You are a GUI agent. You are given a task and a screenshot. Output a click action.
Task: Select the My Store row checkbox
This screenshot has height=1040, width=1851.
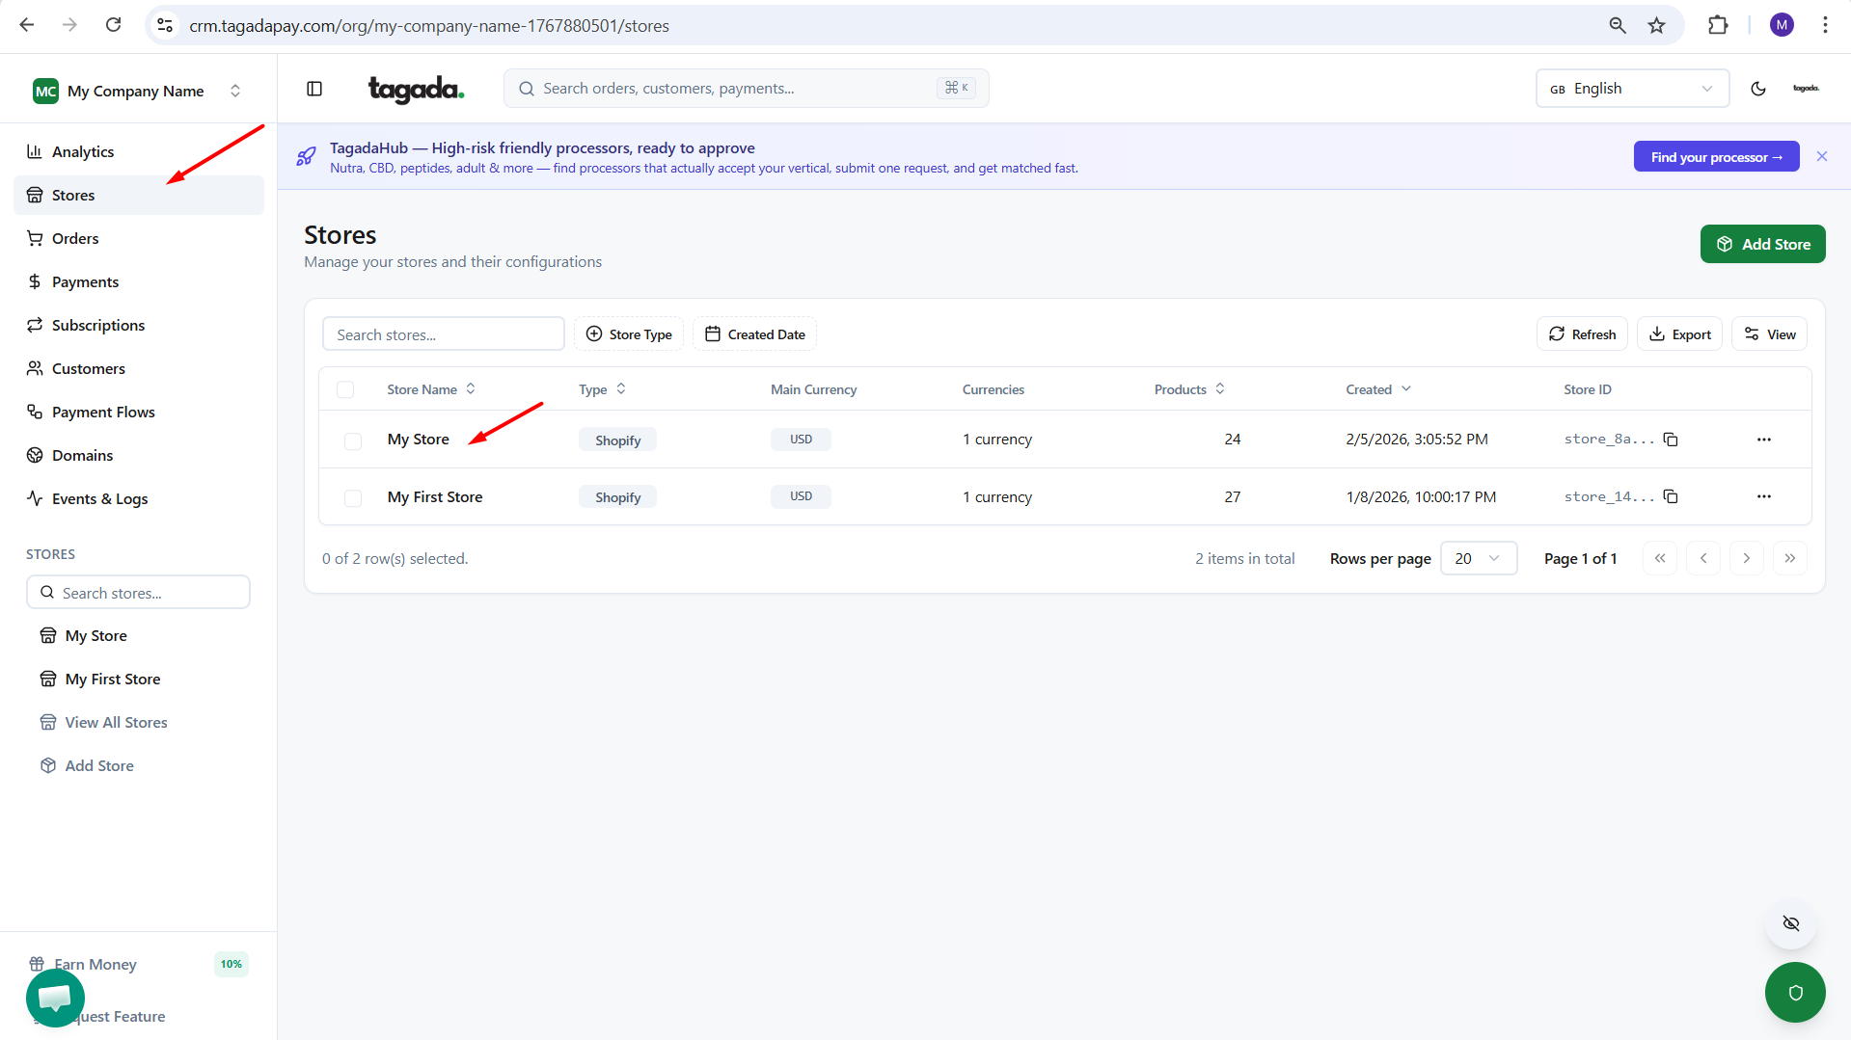(353, 440)
